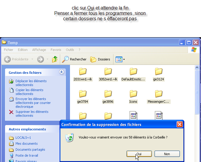
Task: Toggle the Dossiers folder pane button
Action: [100, 59]
